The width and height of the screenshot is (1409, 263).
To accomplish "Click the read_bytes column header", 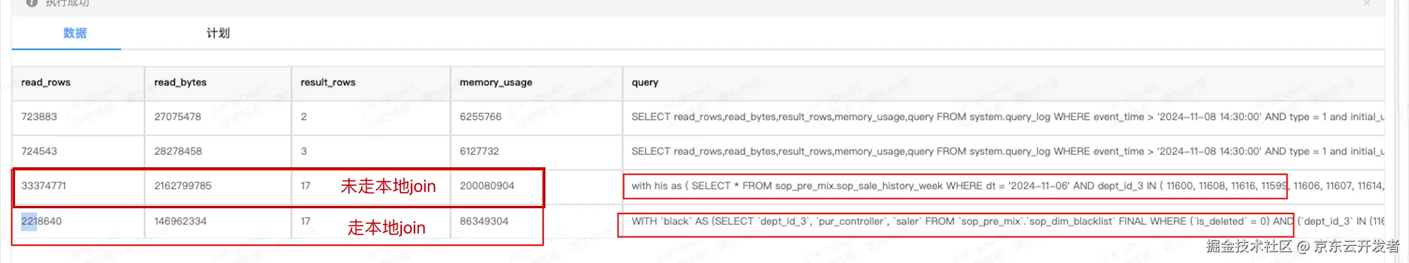I will [180, 82].
